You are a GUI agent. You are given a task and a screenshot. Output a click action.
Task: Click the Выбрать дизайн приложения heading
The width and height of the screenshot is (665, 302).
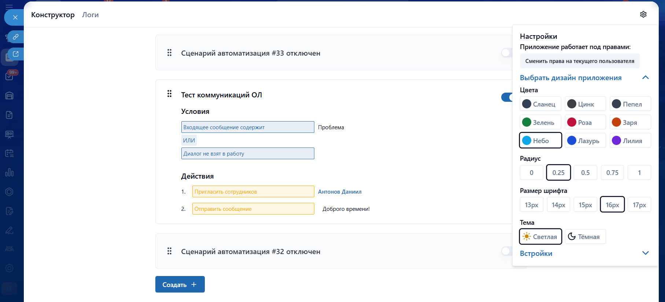[571, 78]
